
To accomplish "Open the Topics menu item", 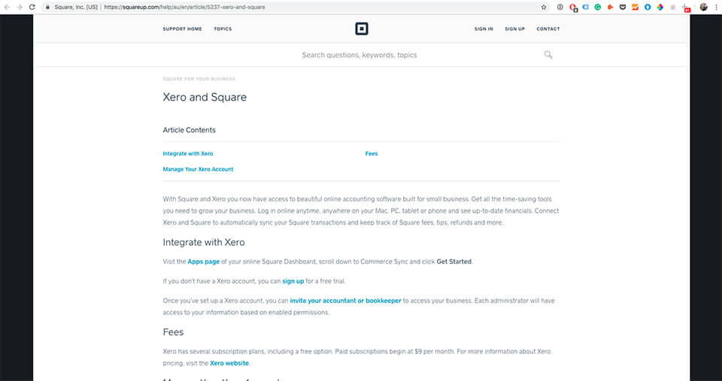I will point(223,29).
